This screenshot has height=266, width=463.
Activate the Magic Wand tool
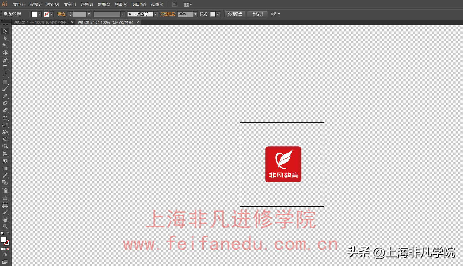tap(5, 45)
